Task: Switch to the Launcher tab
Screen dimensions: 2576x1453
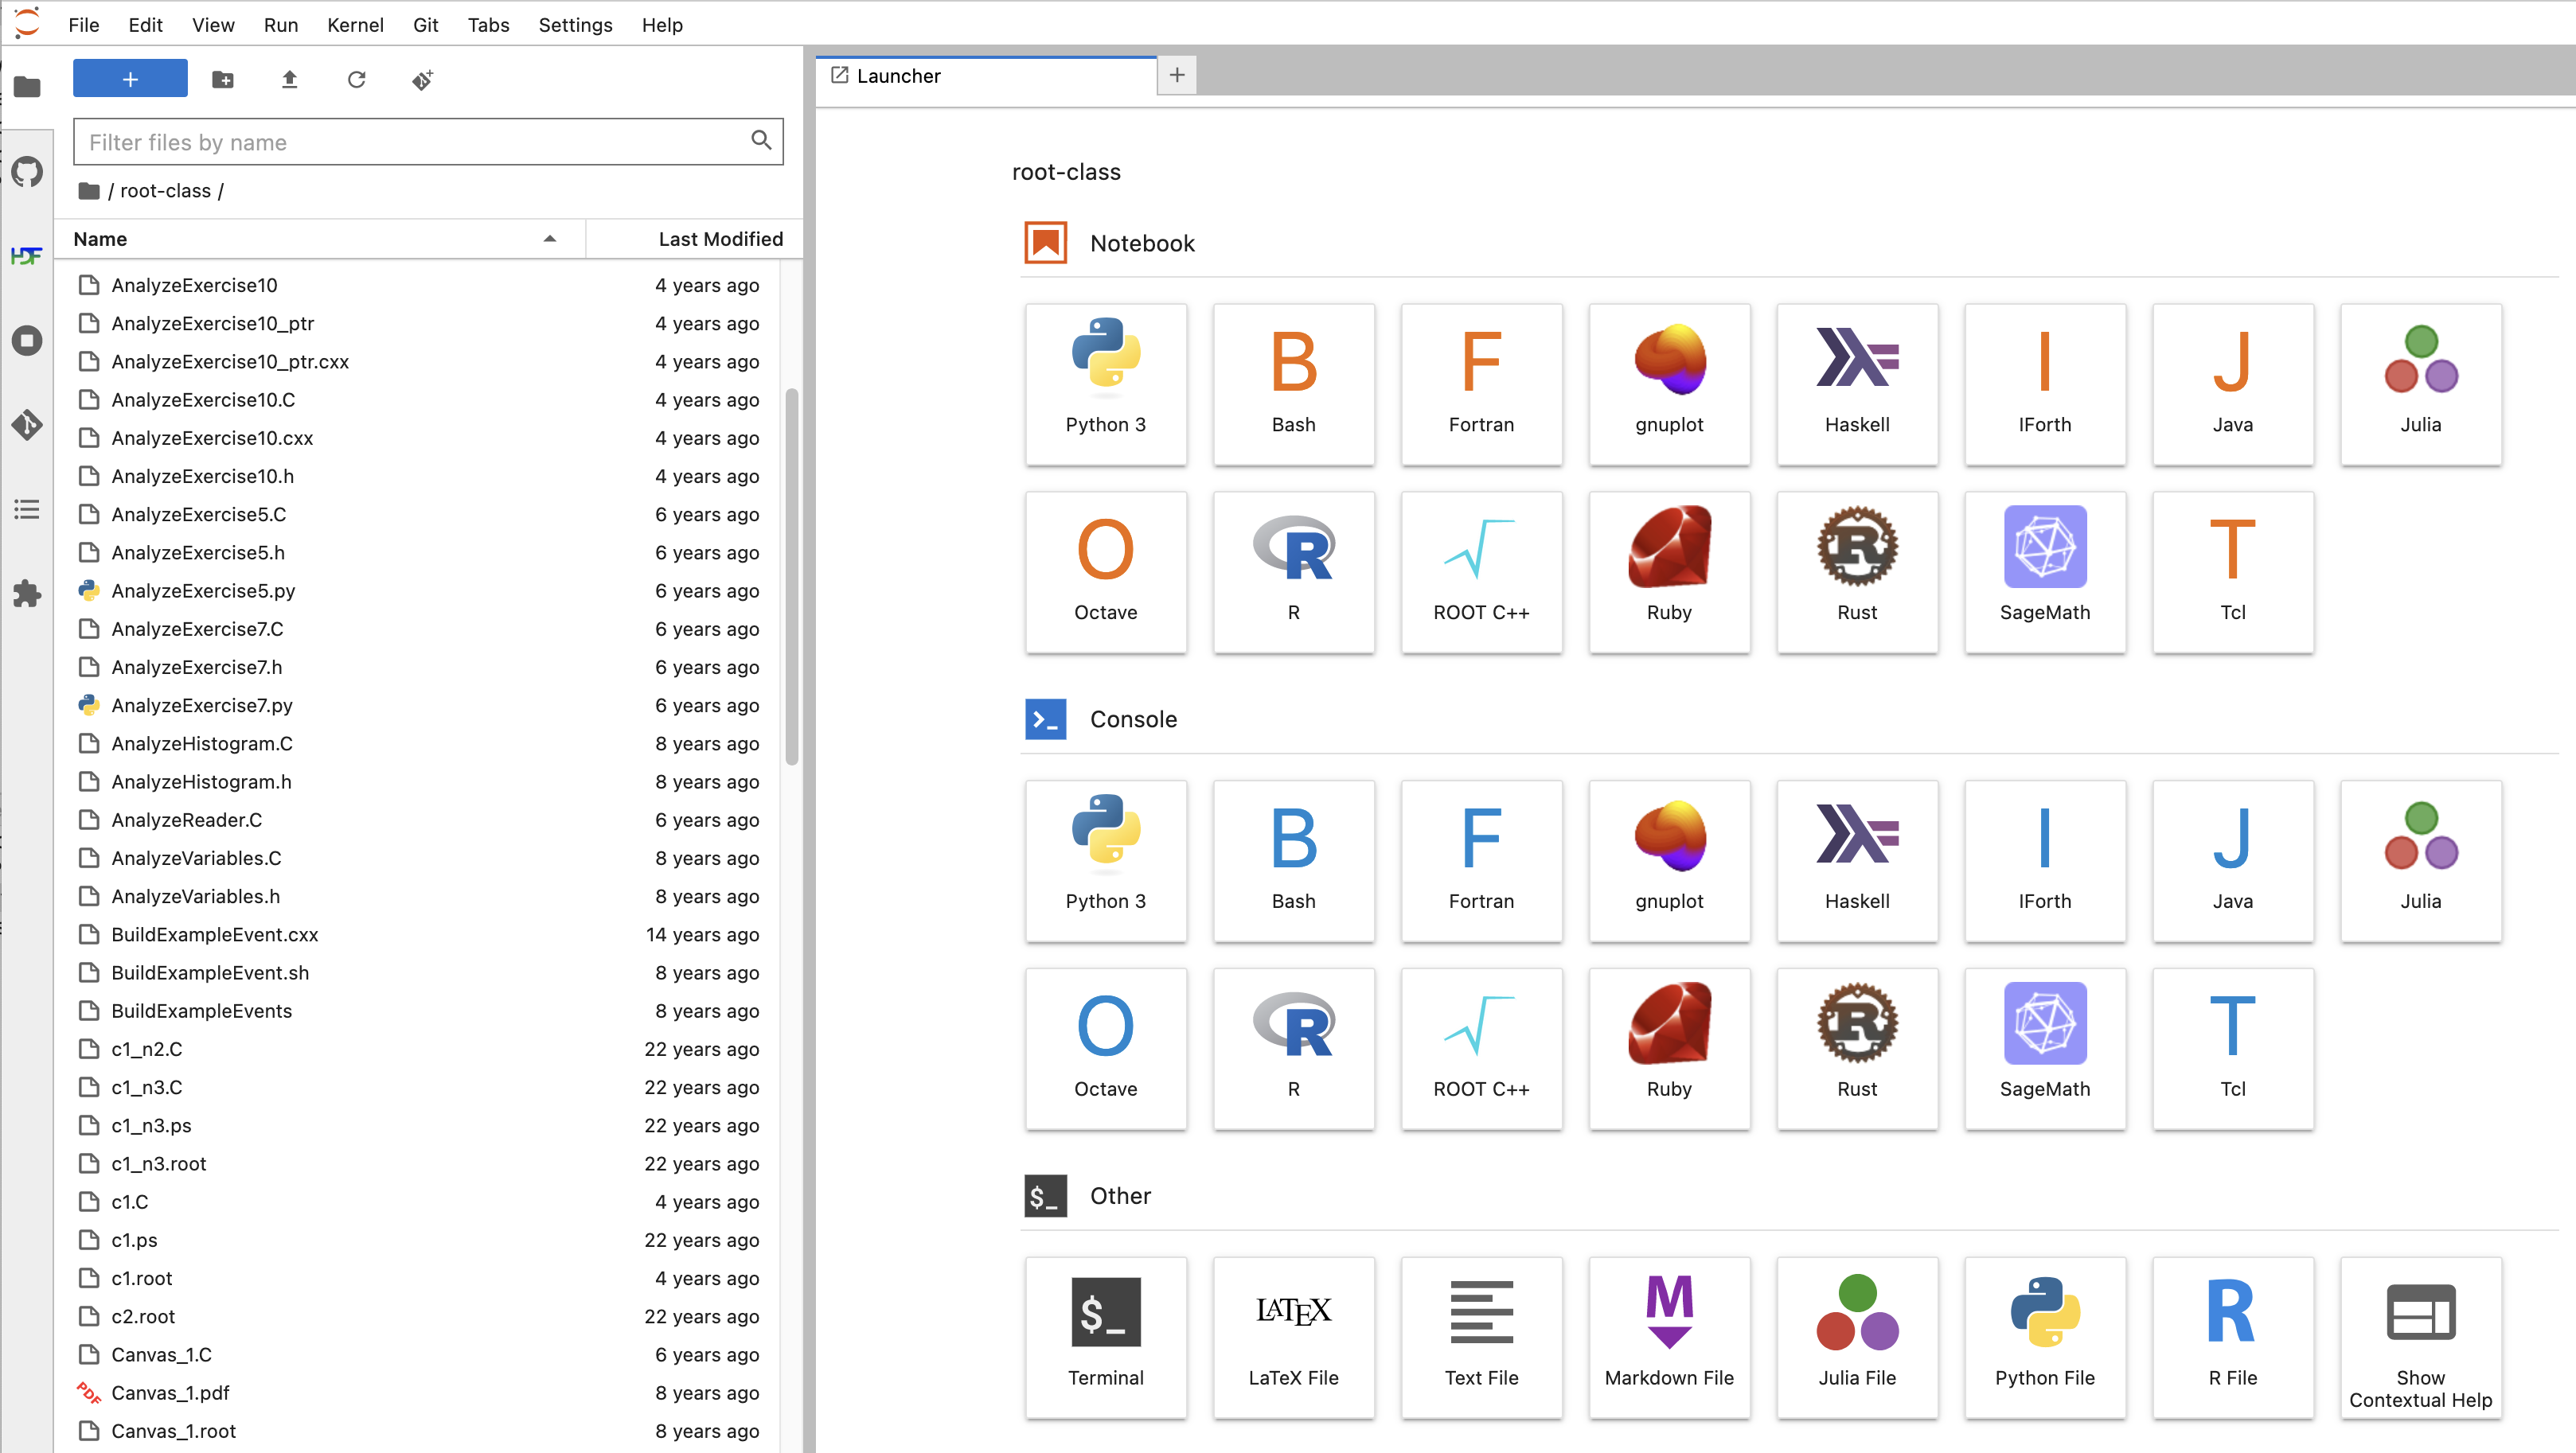Action: click(897, 76)
